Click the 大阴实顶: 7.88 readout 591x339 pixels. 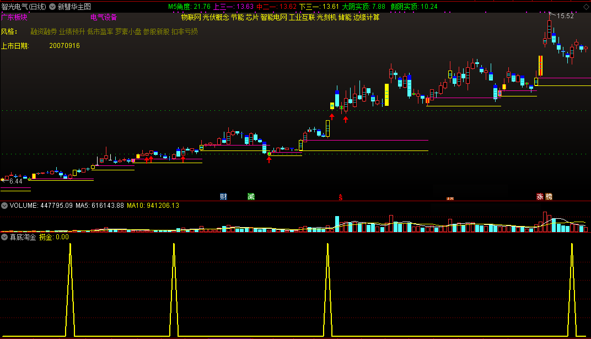(364, 7)
